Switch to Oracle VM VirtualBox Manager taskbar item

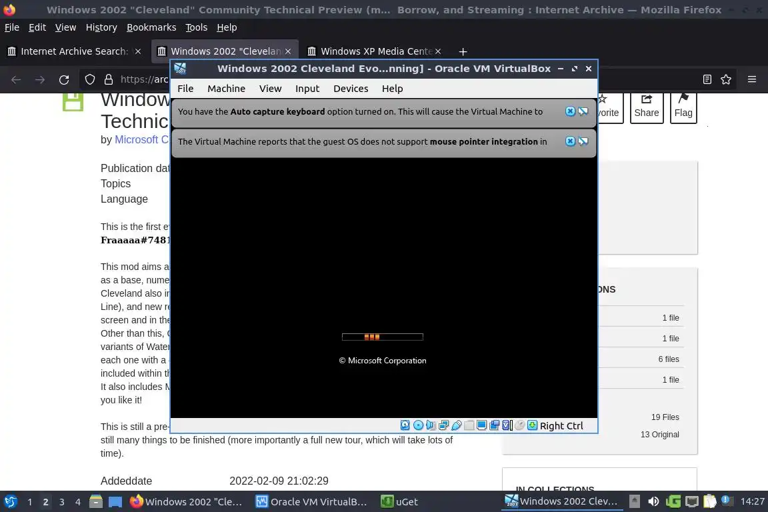coord(311,502)
